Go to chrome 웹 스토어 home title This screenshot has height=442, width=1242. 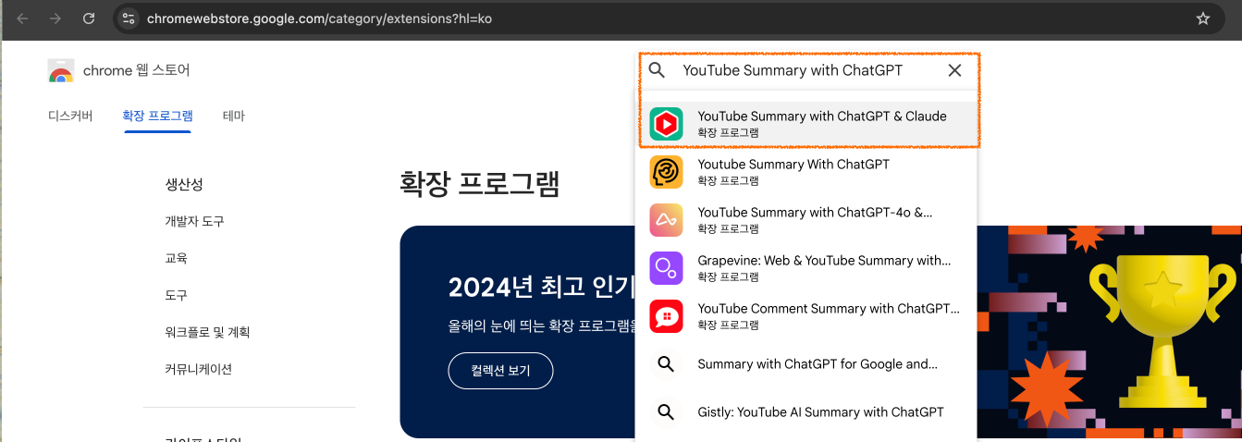137,70
